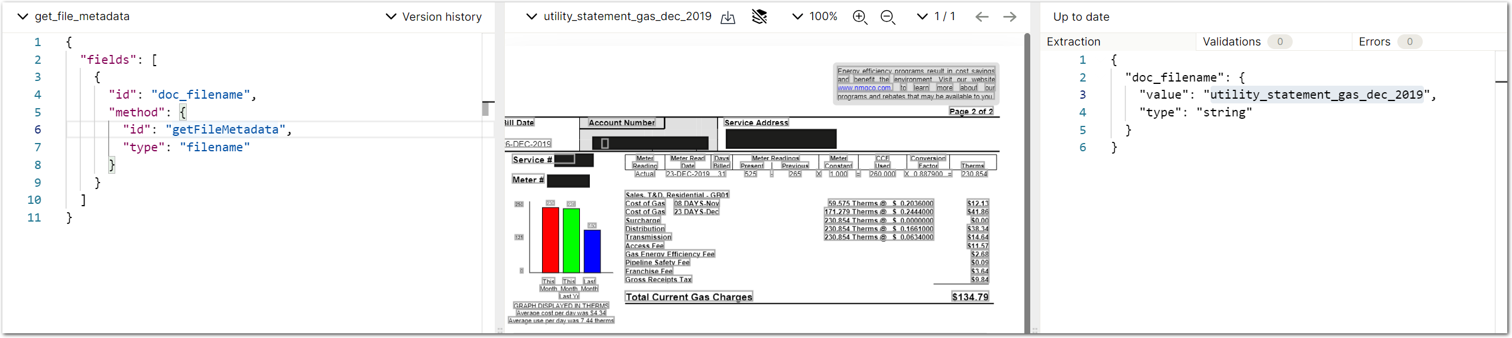
Task: Click the "fields" key on line 2
Action: pyautogui.click(x=108, y=60)
